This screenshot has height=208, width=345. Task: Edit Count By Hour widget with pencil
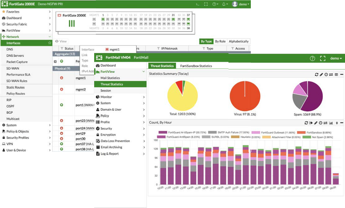(x=316, y=123)
